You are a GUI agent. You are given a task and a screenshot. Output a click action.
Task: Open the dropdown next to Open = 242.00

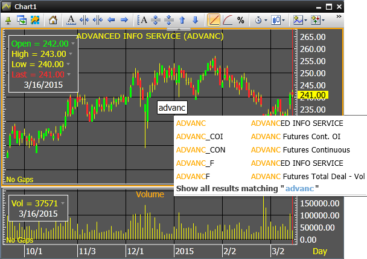[x=73, y=44]
